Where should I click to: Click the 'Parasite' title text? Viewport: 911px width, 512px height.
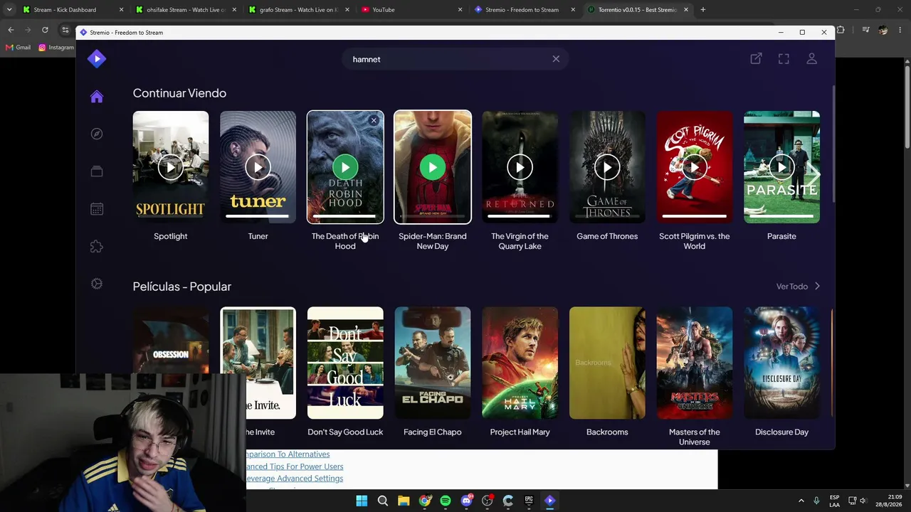[781, 236]
